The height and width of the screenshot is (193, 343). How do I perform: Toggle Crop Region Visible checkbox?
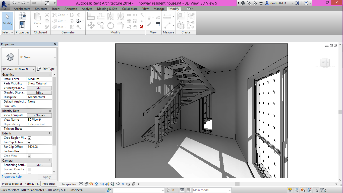tap(29, 138)
